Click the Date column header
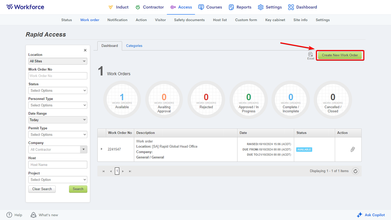 coord(266,133)
